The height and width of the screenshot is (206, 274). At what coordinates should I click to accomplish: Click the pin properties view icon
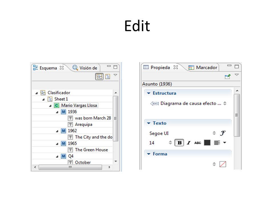[x=227, y=77]
